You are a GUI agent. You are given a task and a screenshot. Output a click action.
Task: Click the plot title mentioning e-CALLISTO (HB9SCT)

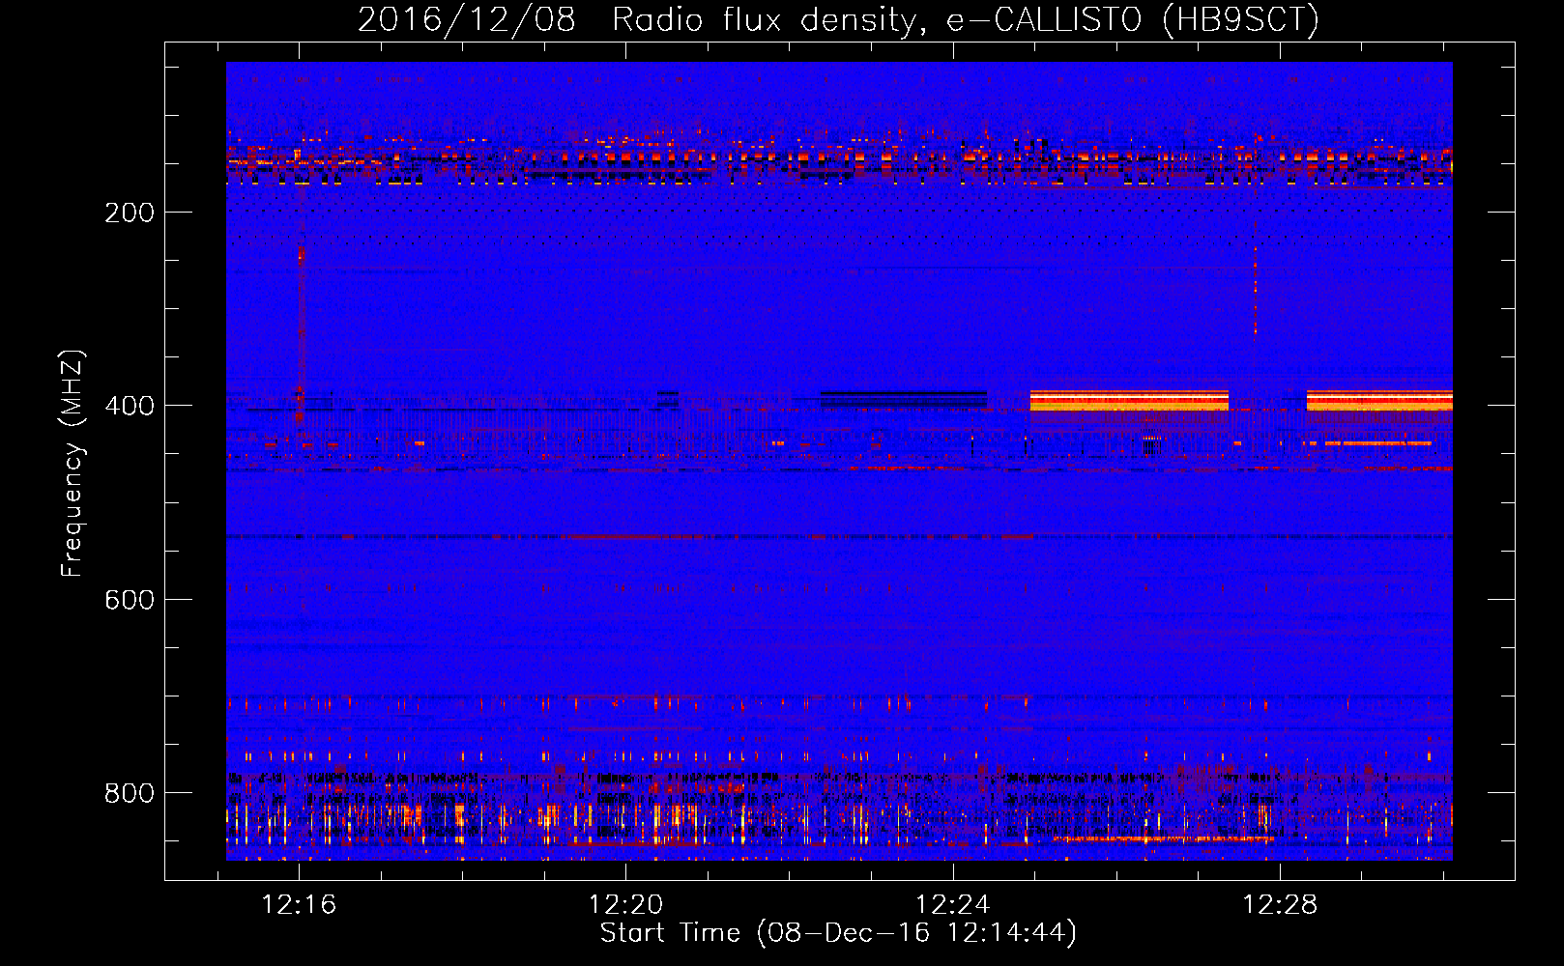(838, 19)
